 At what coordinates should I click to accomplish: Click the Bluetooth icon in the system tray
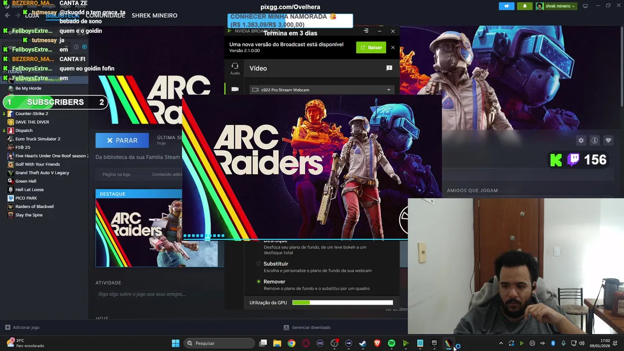(553, 343)
